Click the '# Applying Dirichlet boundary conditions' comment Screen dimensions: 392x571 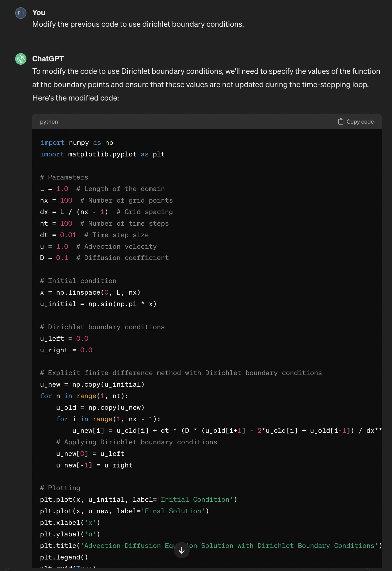coord(136,442)
